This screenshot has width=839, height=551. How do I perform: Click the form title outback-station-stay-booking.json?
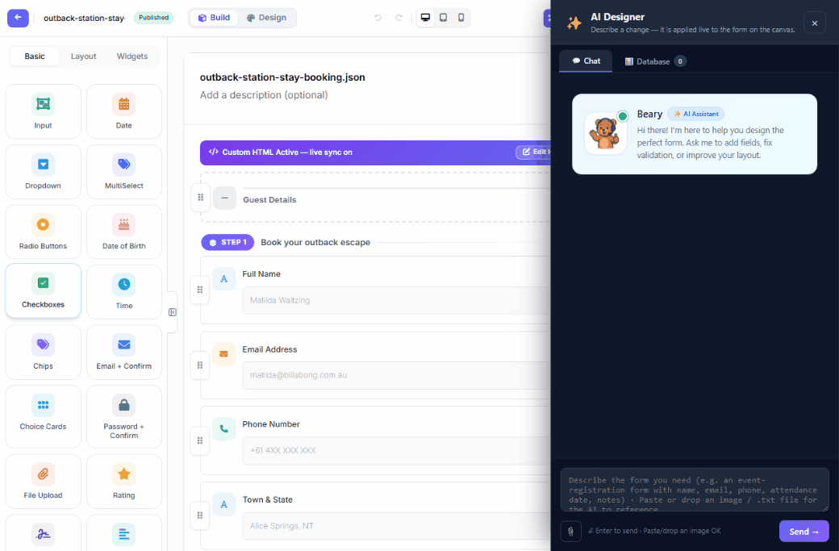282,77
